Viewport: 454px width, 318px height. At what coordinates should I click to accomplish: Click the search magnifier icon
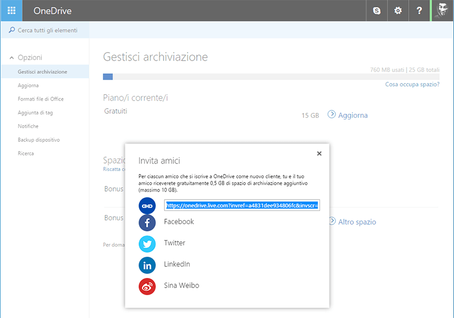coord(11,30)
